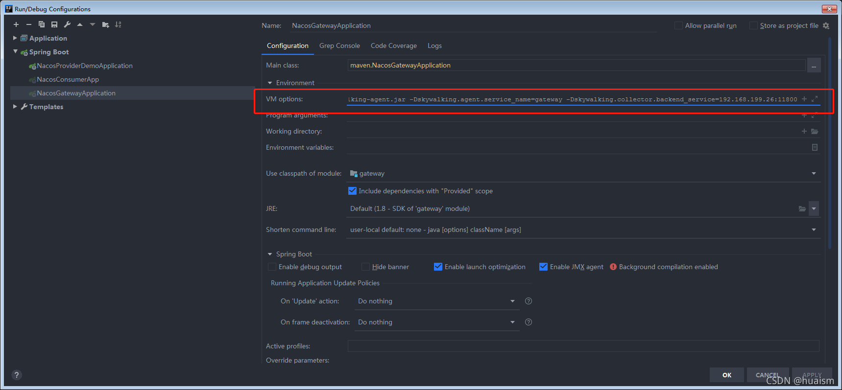
Task: Click into Main class field
Action: click(577, 65)
